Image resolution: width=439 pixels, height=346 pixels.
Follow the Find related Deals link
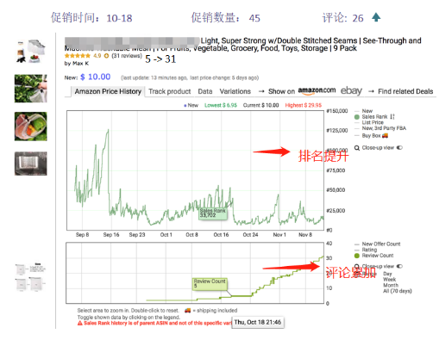tap(405, 91)
